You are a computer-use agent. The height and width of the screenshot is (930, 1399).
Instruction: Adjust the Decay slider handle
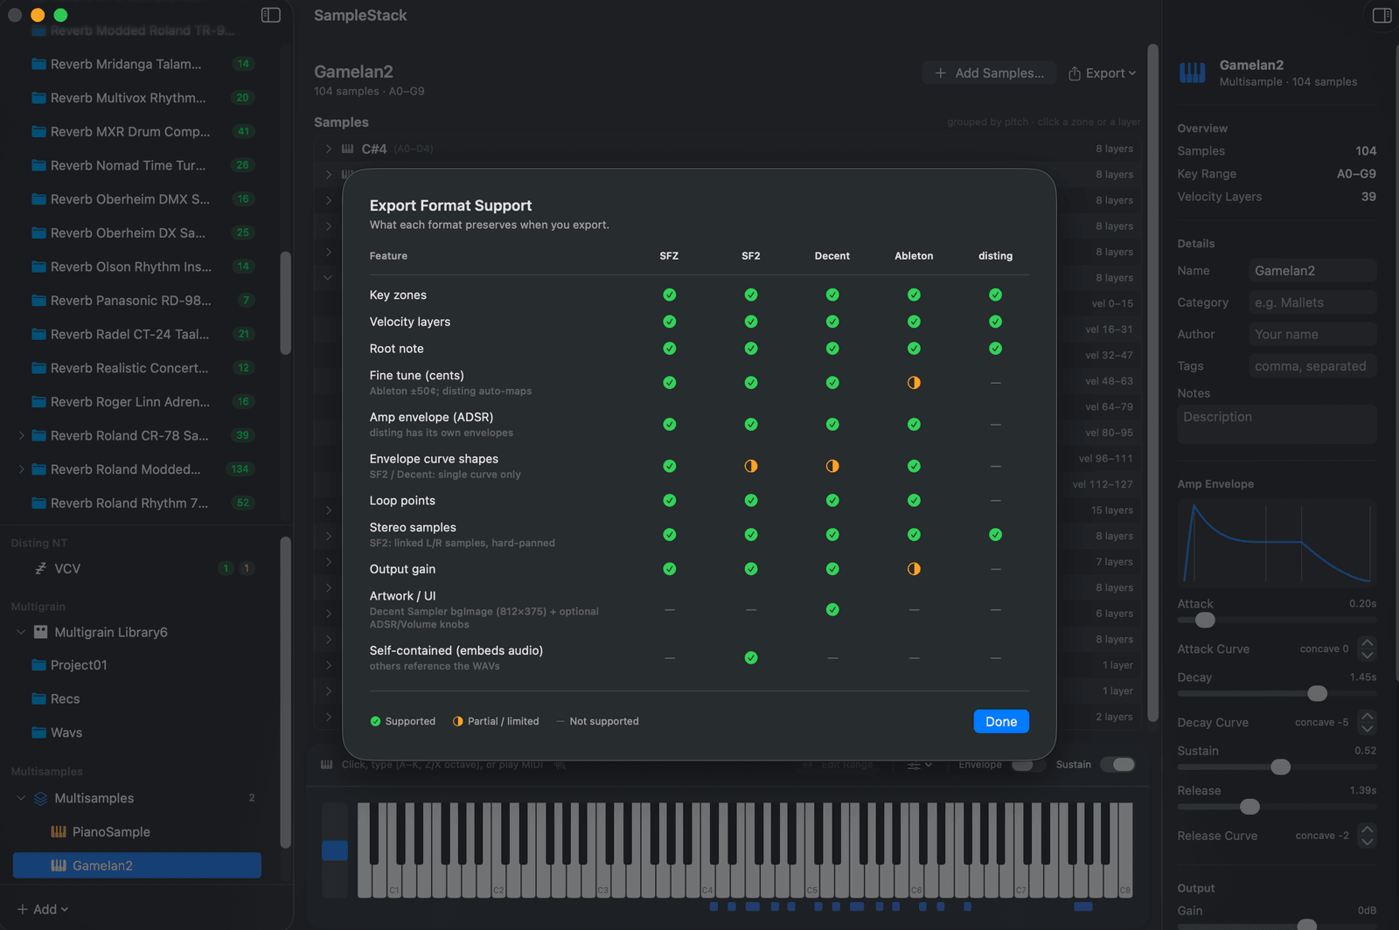1317,693
